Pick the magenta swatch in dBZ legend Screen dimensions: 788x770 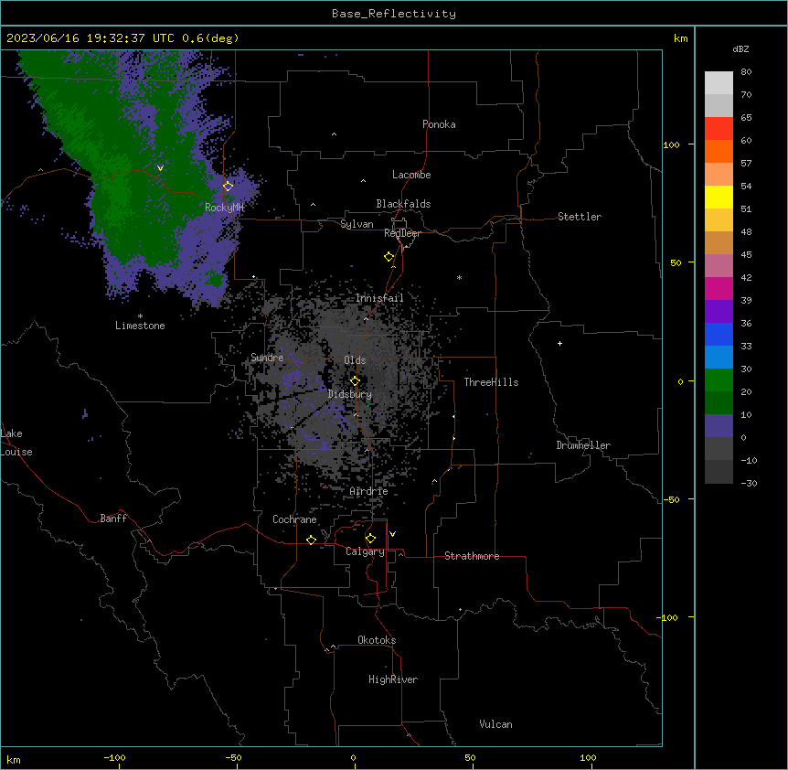click(x=719, y=288)
